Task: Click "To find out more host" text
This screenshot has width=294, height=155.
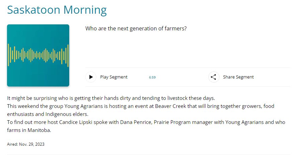Action: [x=32, y=122]
